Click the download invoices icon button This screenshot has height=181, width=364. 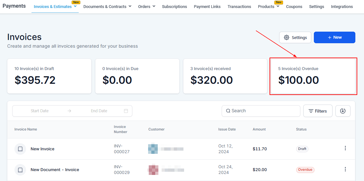(x=343, y=111)
